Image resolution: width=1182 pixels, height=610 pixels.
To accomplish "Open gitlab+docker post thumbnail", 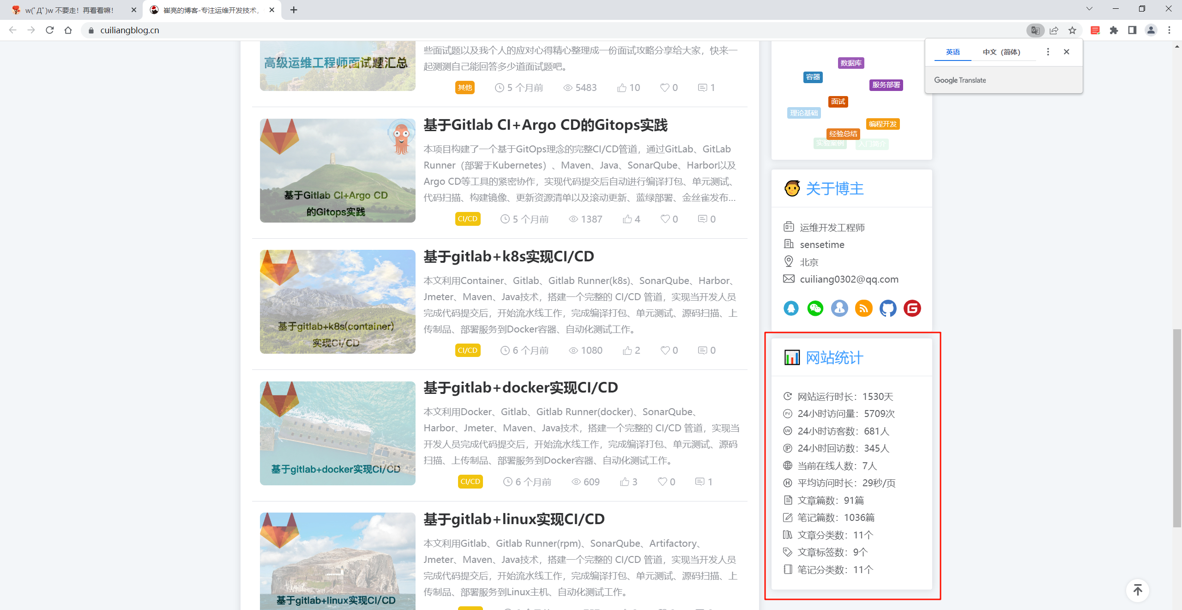I will pos(338,433).
